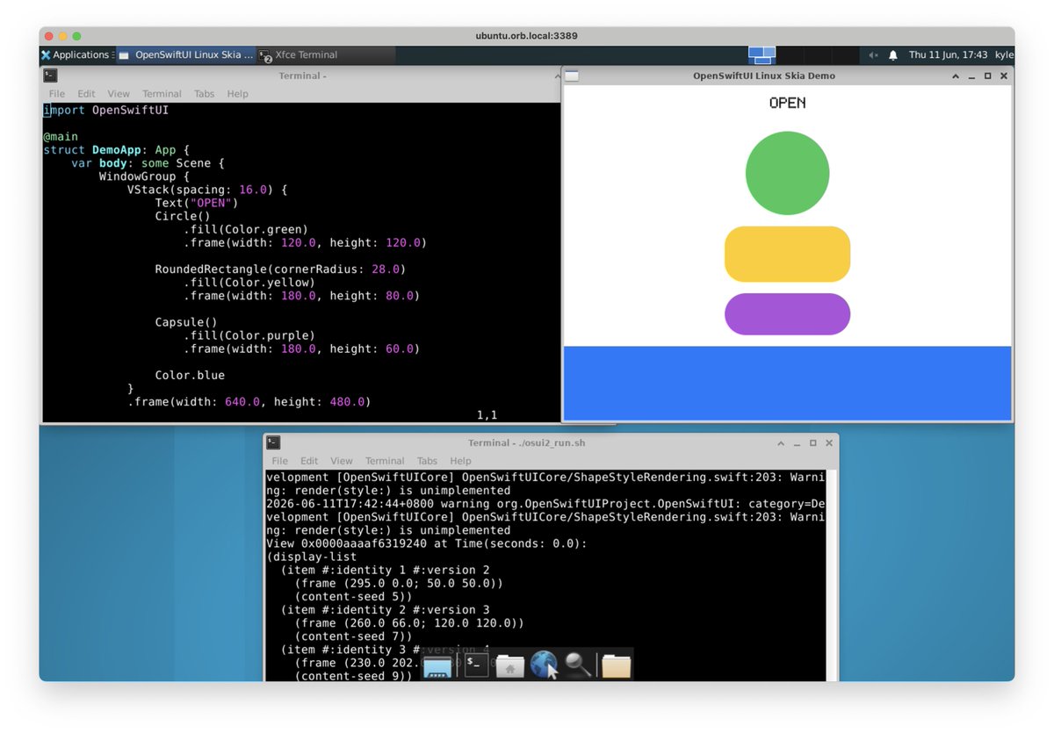Click the scrollbar of the osui2_run.sh Terminal

click(831, 575)
